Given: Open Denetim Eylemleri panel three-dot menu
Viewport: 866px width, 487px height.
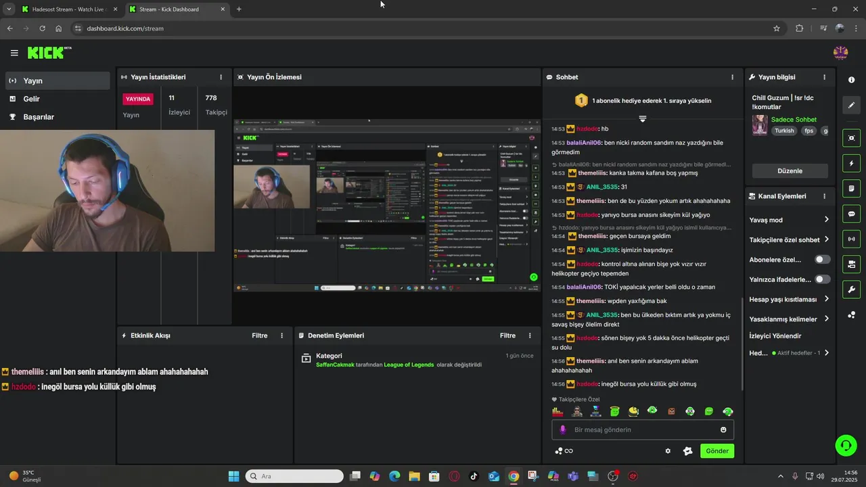Looking at the screenshot, I should tap(530, 335).
